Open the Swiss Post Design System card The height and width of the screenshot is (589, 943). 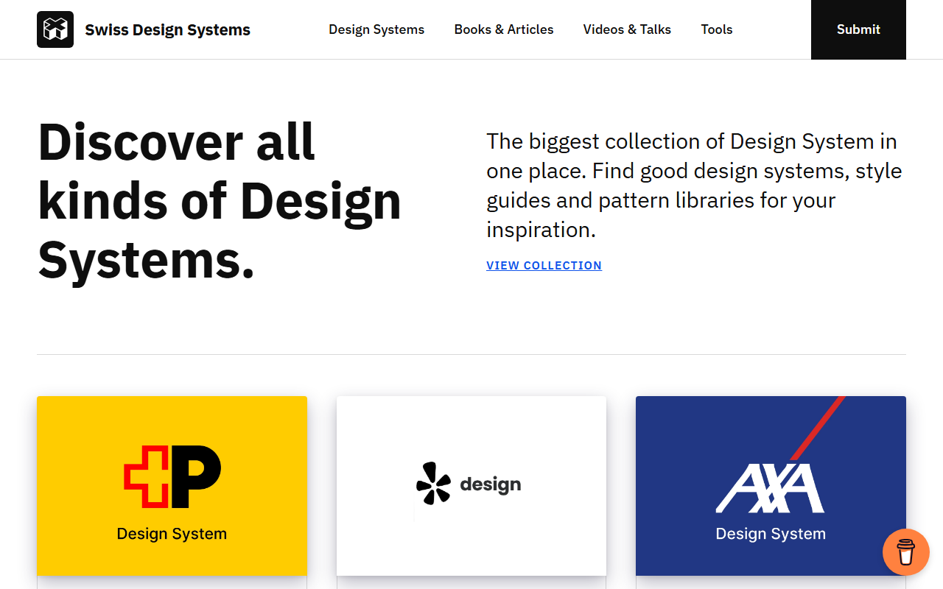(172, 486)
